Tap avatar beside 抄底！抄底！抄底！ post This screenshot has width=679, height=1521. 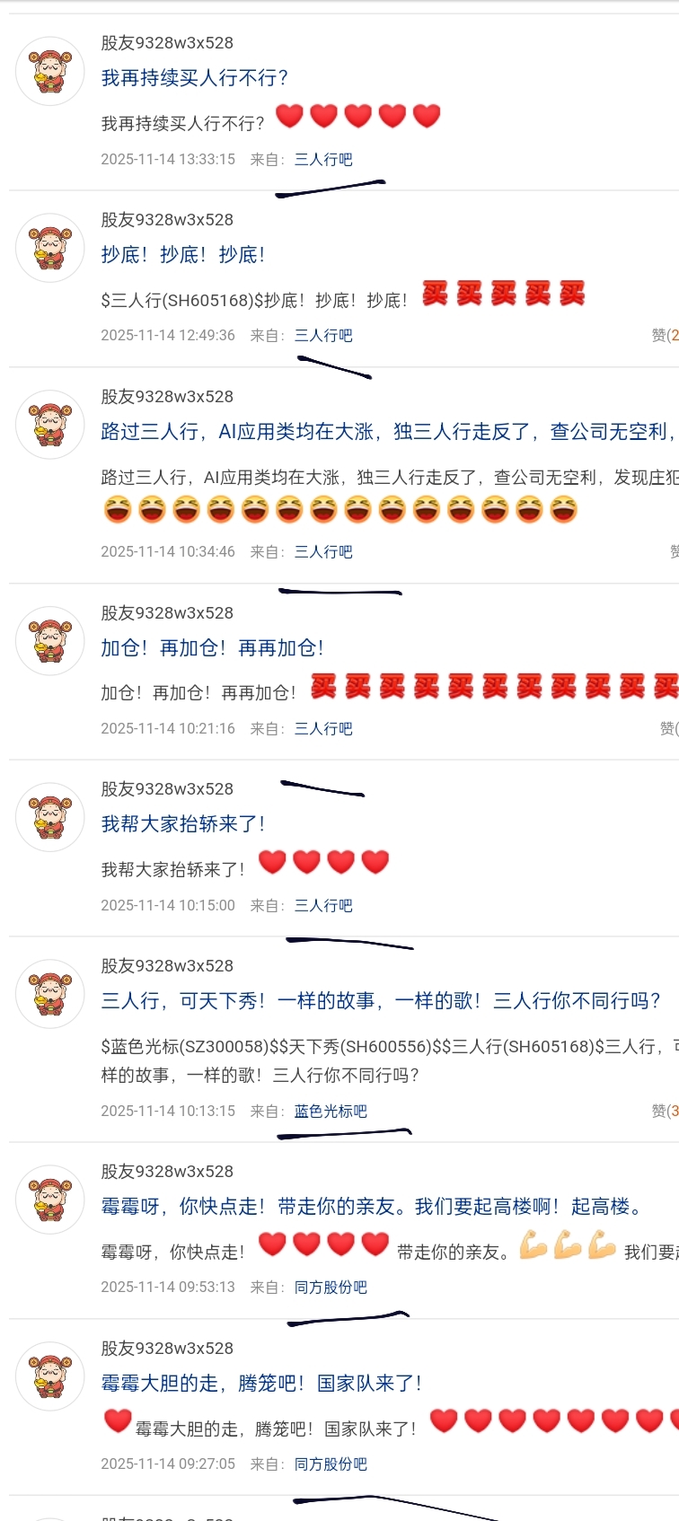[50, 249]
